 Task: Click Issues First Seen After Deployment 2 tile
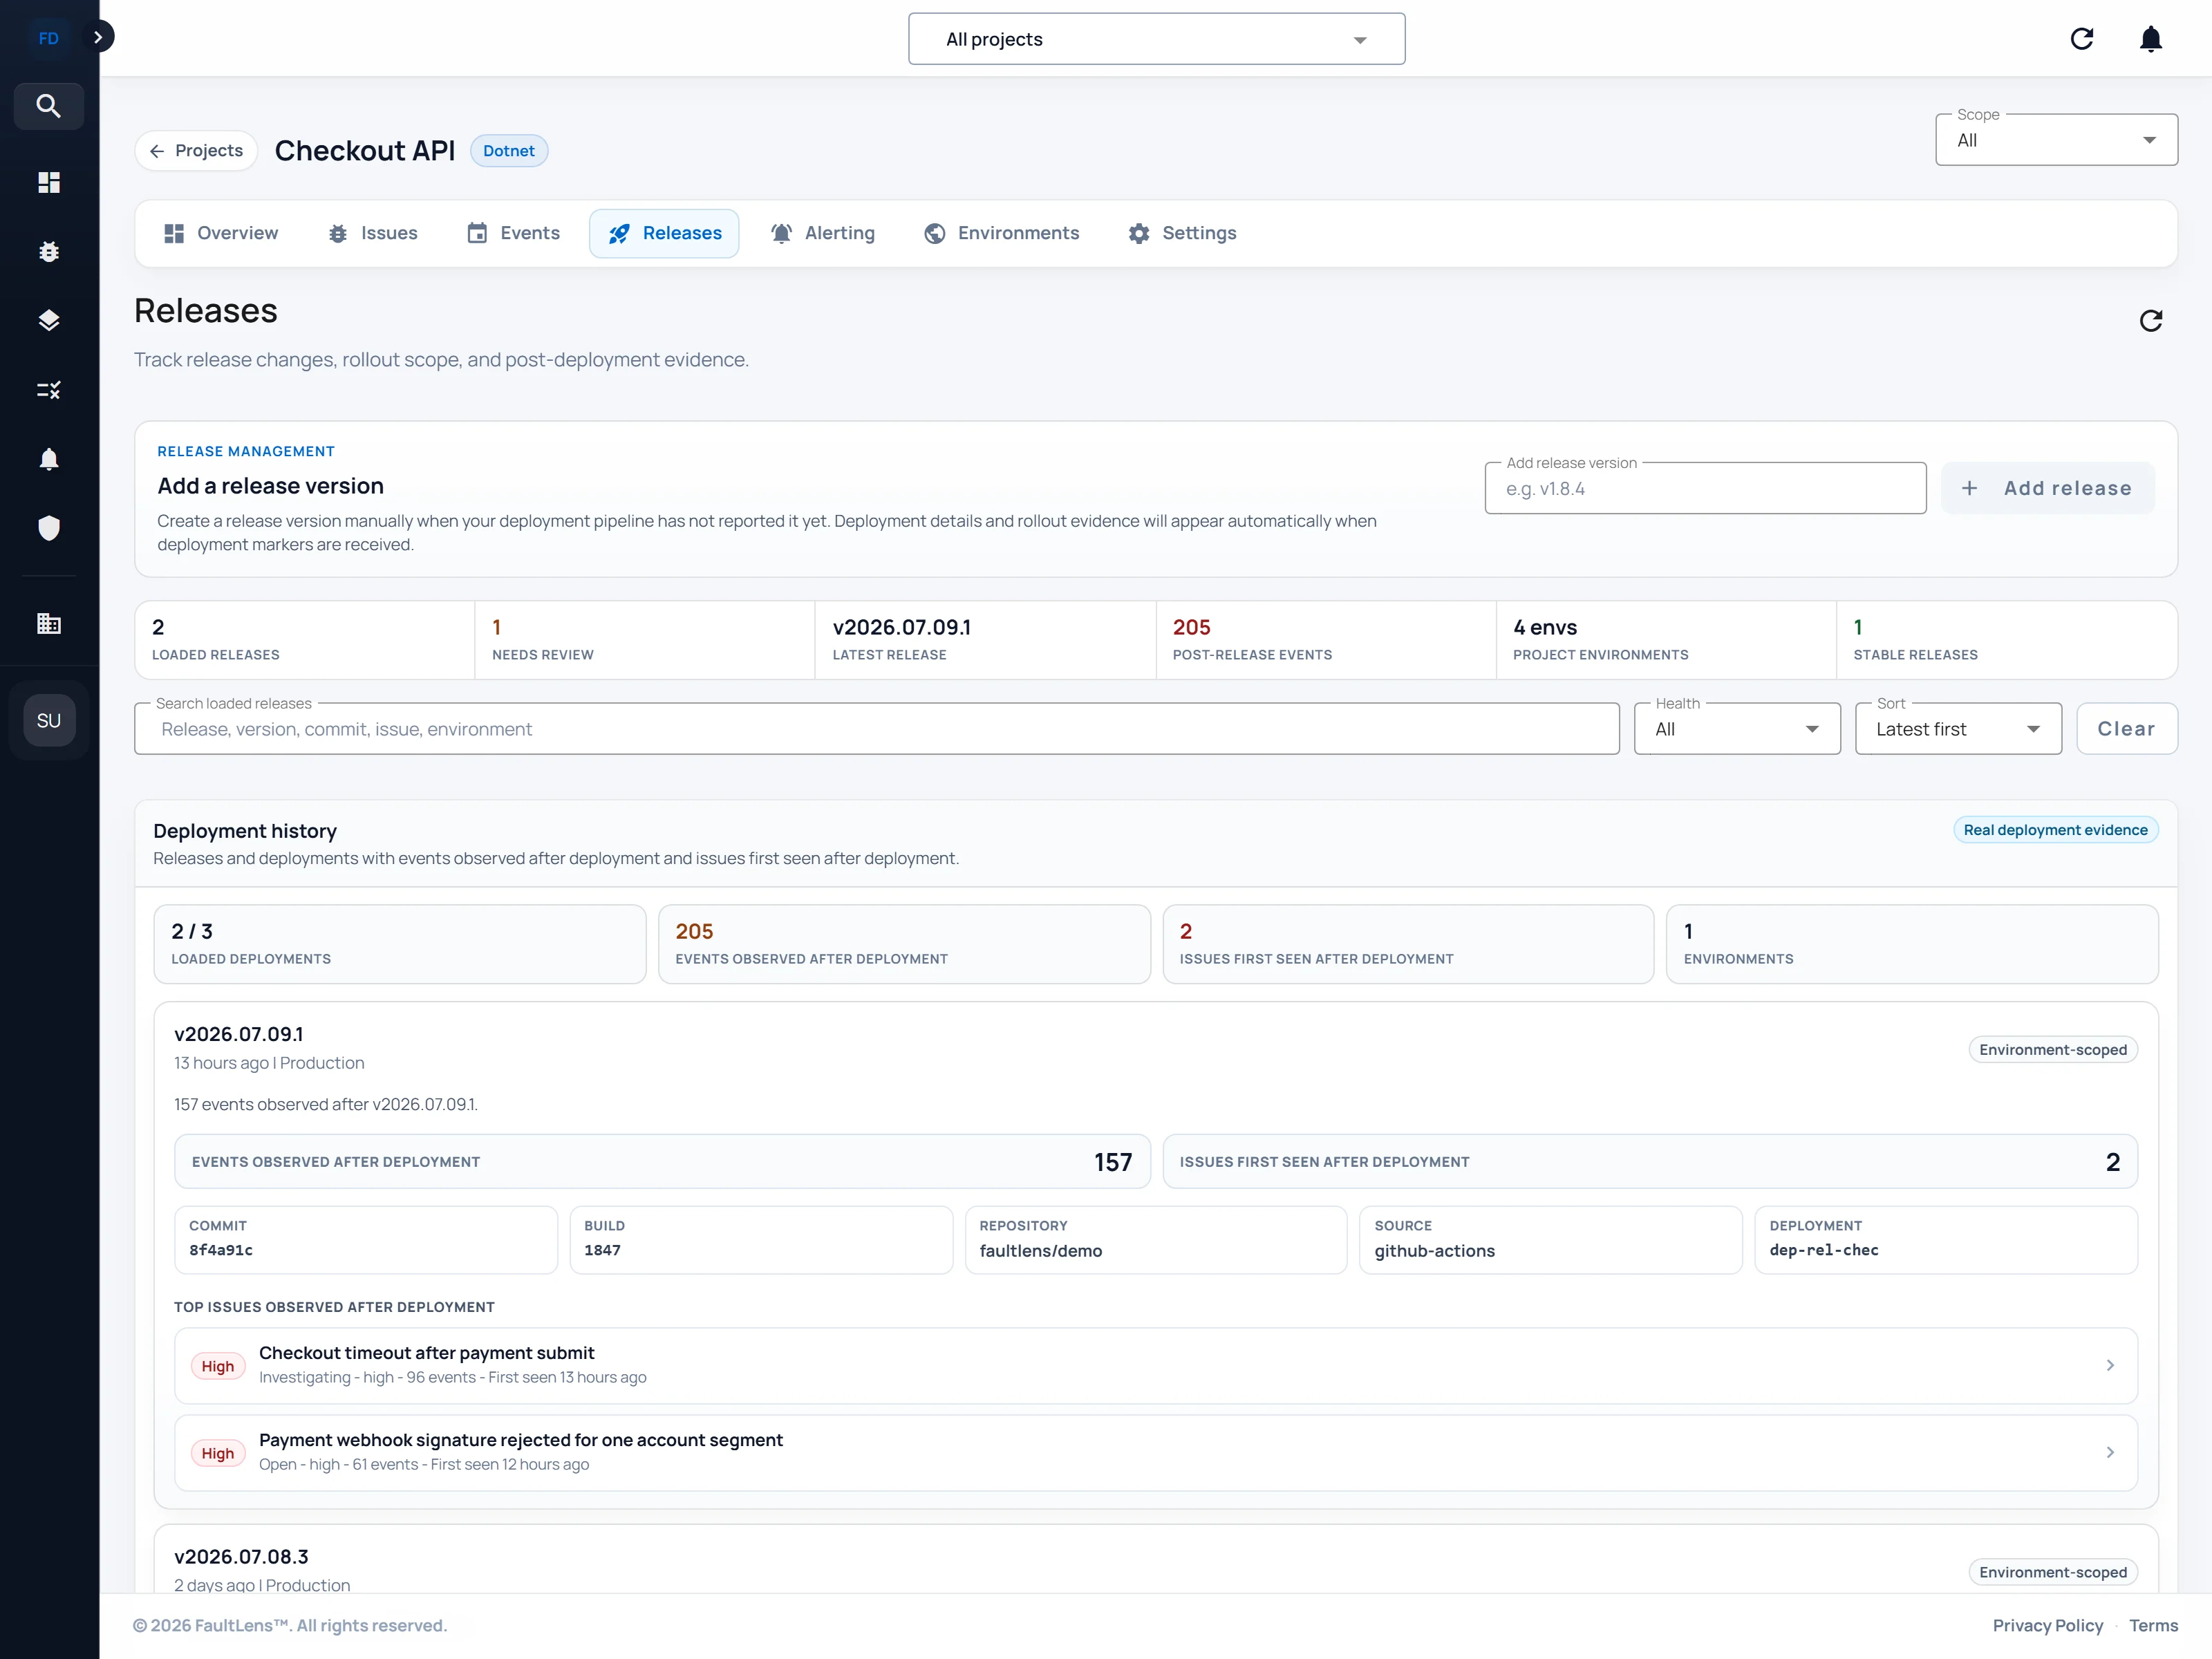point(1650,1162)
